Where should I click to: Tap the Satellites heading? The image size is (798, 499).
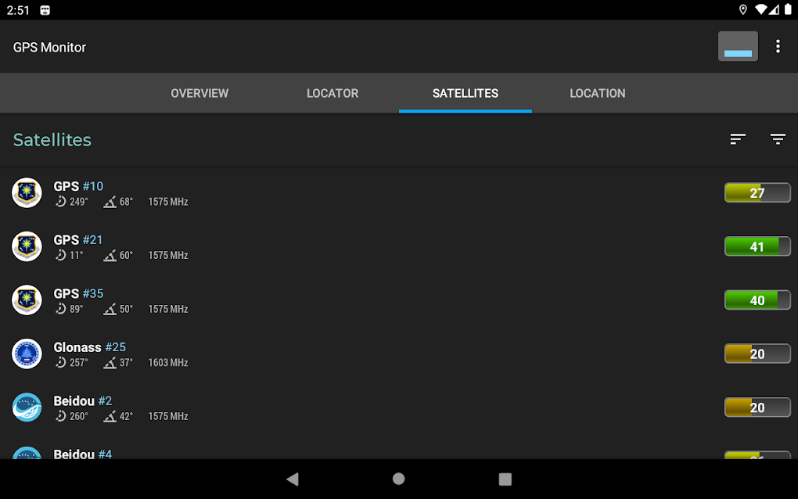click(x=52, y=139)
